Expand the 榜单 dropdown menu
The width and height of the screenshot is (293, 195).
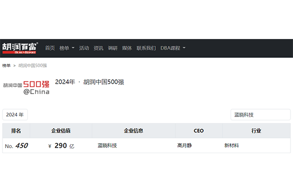click(67, 48)
